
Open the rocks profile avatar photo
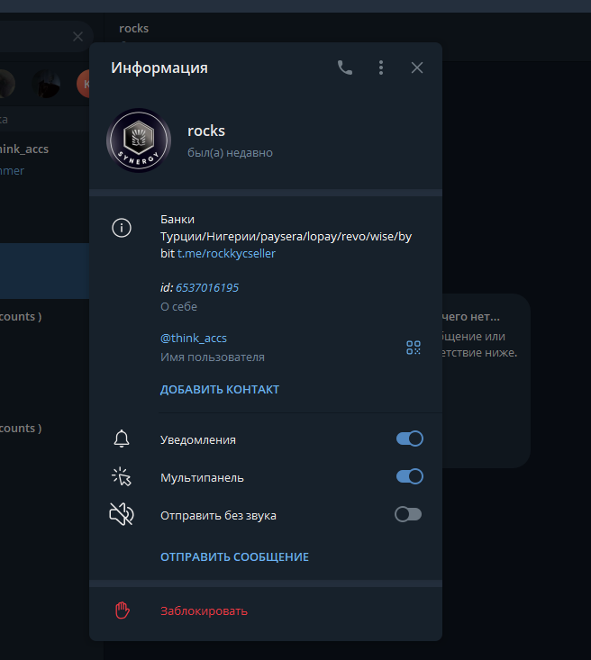139,140
